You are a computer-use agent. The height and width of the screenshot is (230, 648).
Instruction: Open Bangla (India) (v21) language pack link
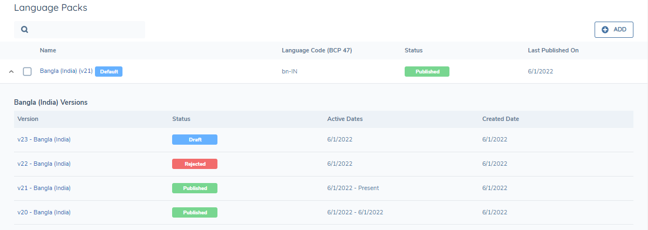tap(66, 71)
